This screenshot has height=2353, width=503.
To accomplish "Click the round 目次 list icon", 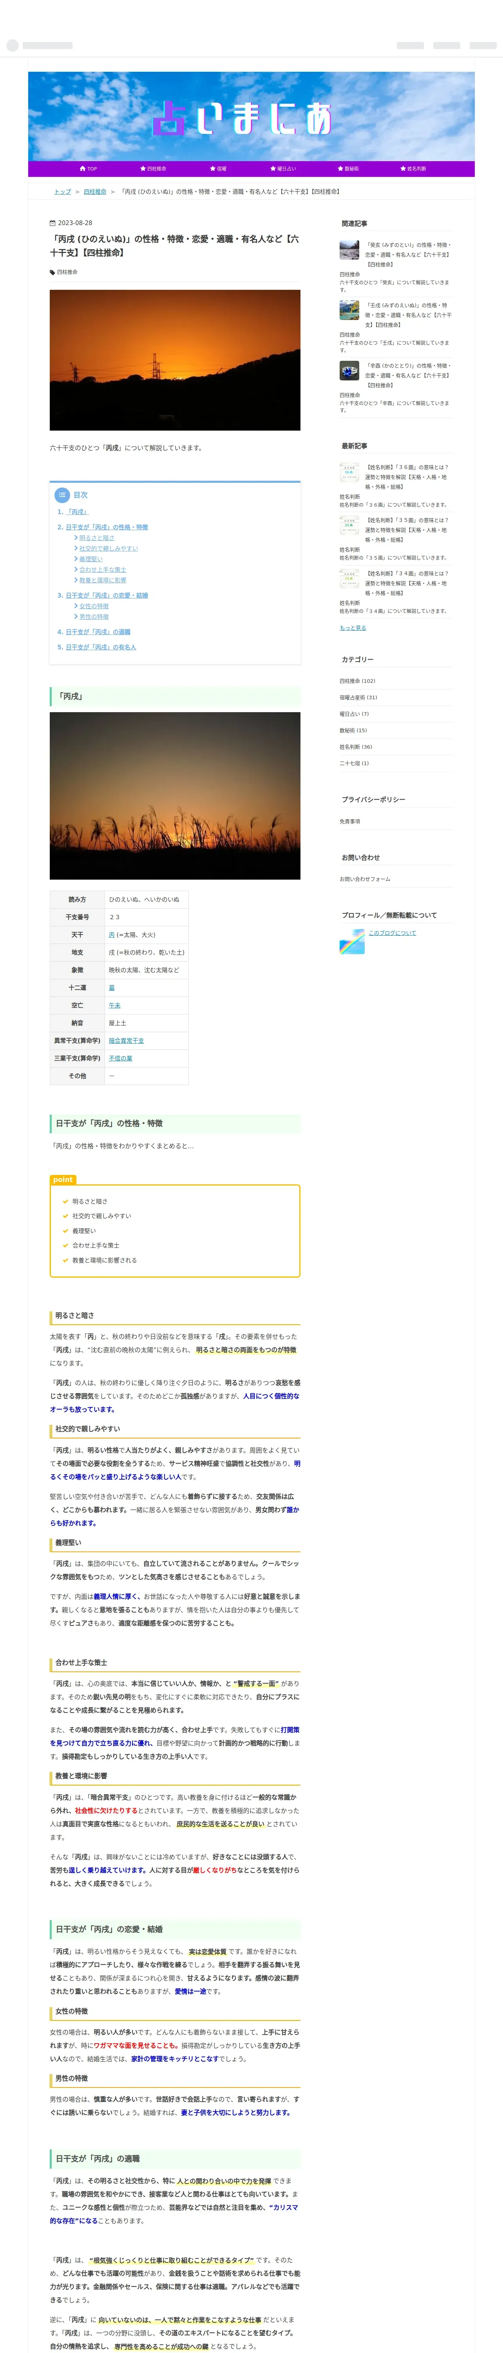I will click(x=62, y=495).
